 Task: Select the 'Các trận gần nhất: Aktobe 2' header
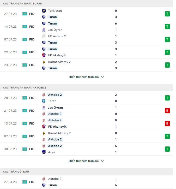point(25,88)
